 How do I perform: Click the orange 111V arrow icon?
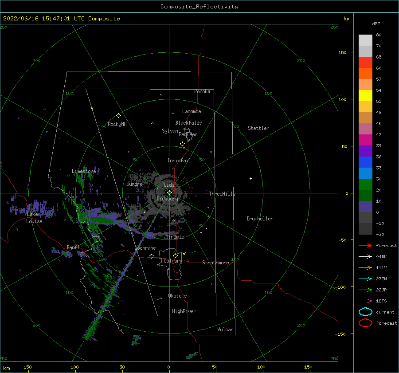[365, 267]
